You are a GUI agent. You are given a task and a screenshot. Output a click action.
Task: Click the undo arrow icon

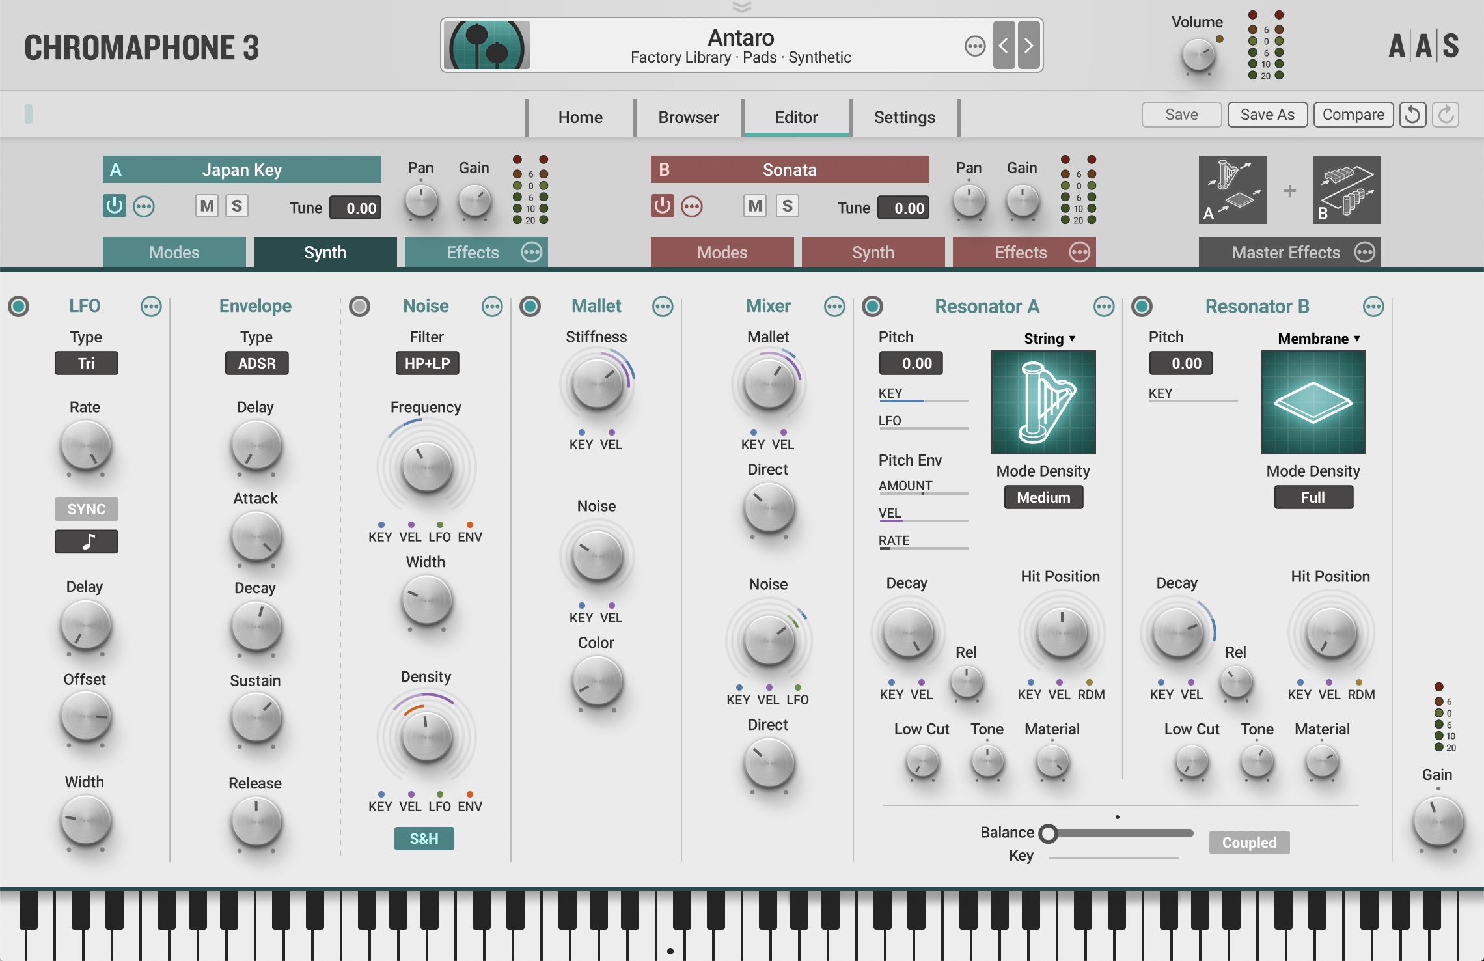[1412, 115]
